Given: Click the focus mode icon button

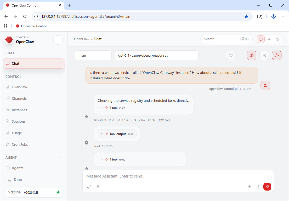Looking at the screenshot, I should 264,55.
